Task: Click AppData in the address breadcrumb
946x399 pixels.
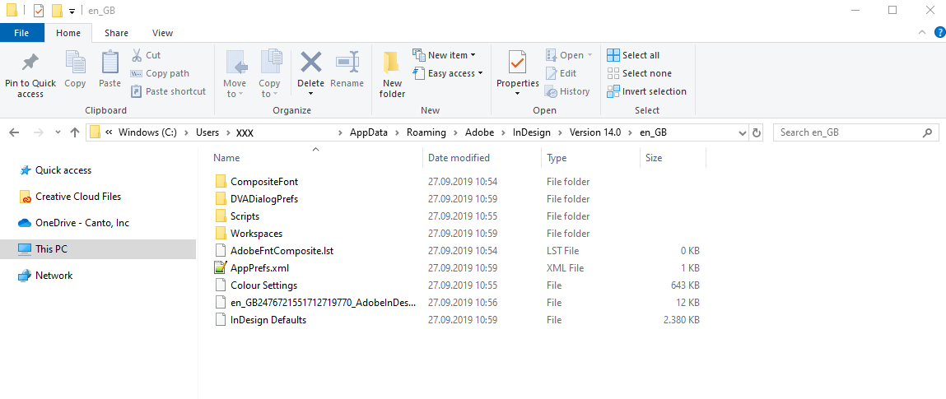Action: pyautogui.click(x=369, y=132)
